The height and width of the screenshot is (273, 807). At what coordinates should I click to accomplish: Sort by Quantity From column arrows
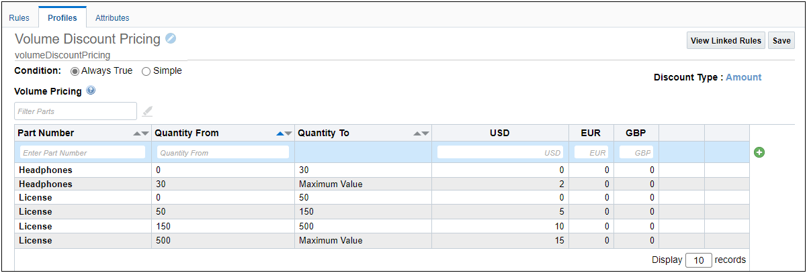285,133
